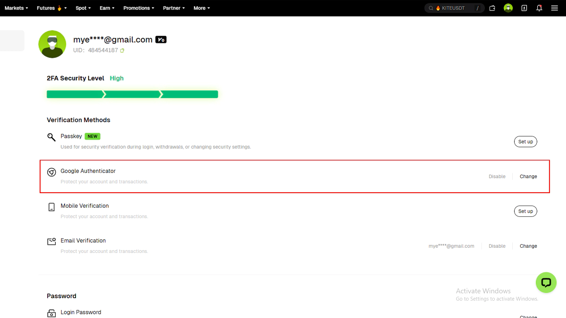
Task: Open the app download icon
Action: click(x=524, y=8)
